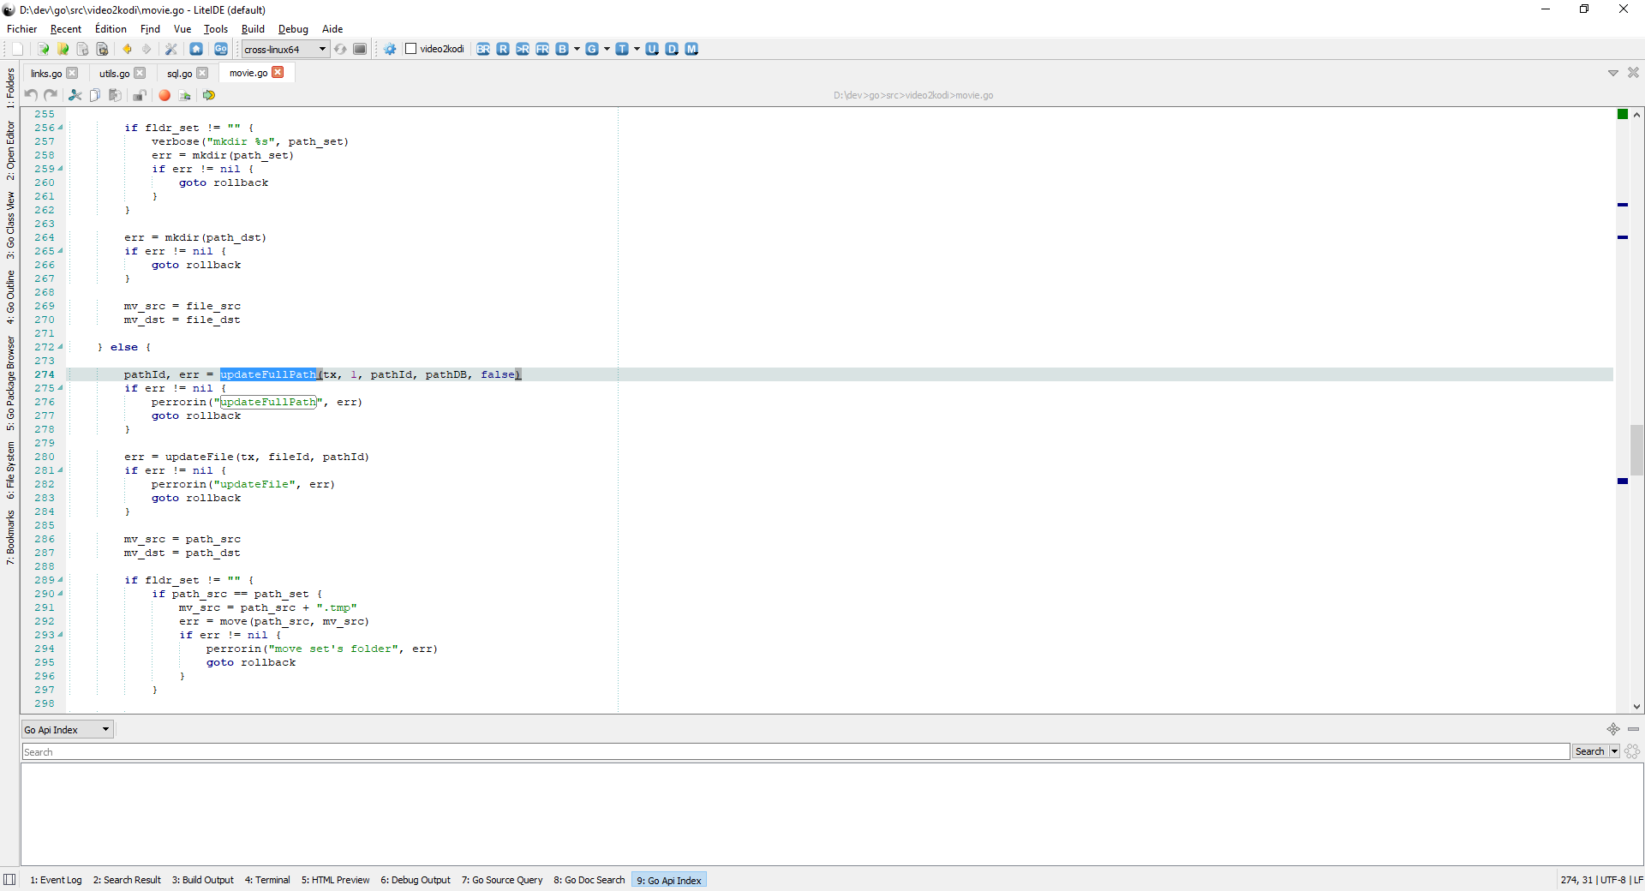Toggle the Go Outline sidebar panel
1645x891 pixels.
coord(9,296)
